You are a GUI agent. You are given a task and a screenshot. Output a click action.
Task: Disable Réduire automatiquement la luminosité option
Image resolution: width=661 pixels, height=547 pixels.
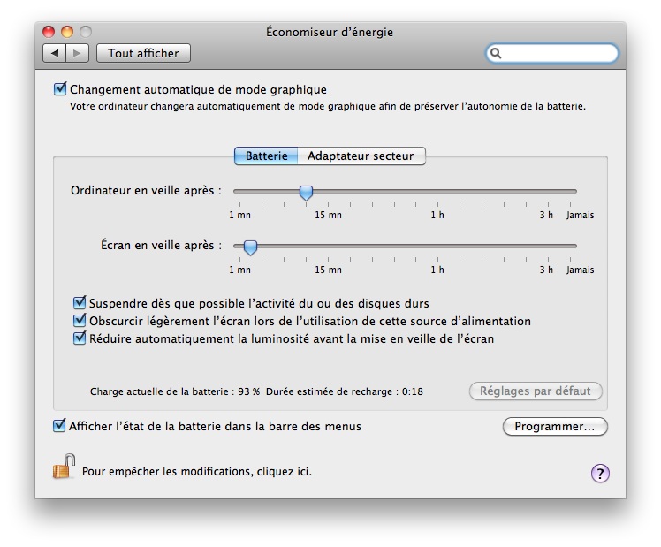(80, 338)
